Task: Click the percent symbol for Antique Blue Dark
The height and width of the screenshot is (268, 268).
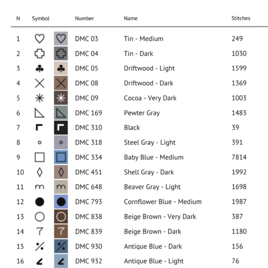Action: coord(40,246)
